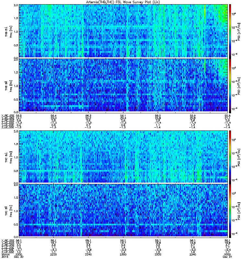Click the plot title 'Artemis(THB,THC) FGL Wave Survey Plot (Lin)'
Screen dimensions: 243x259
point(123,2)
